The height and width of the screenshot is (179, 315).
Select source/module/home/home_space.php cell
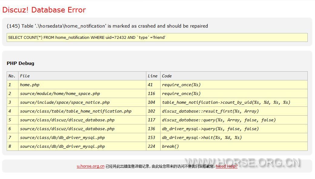pyautogui.click(x=82, y=93)
